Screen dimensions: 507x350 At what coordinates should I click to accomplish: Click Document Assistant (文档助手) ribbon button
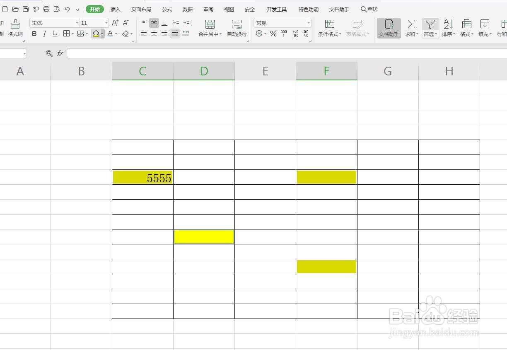tap(389, 28)
